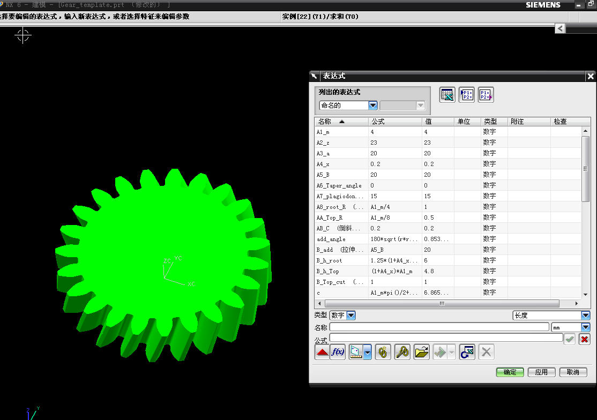The image size is (597, 420).
Task: Click the gray X delete expression icon
Action: [486, 352]
